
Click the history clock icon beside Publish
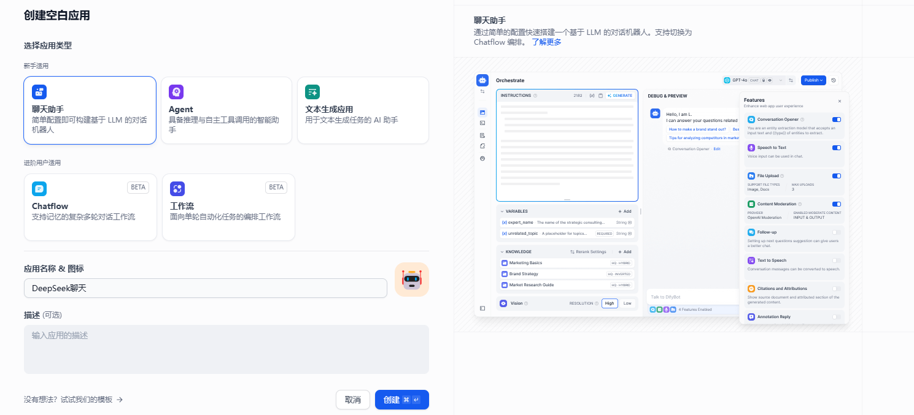click(x=833, y=80)
